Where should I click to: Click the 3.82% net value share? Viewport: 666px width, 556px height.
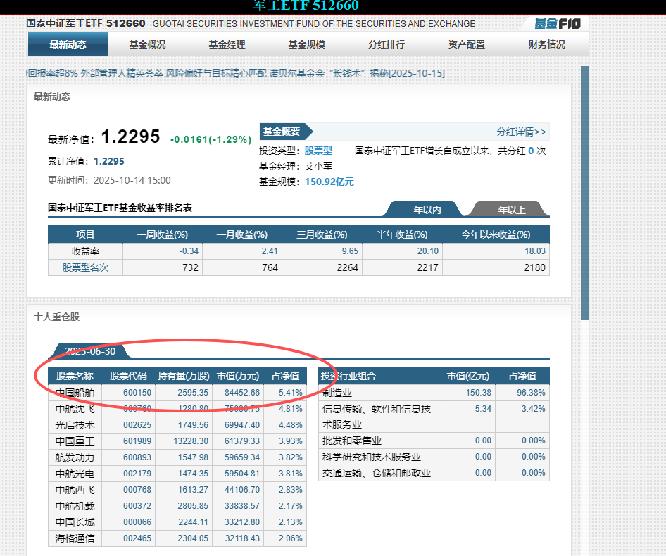(291, 457)
